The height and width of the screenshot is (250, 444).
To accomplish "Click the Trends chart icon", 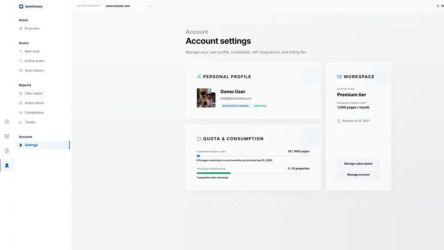I will pos(21,122).
